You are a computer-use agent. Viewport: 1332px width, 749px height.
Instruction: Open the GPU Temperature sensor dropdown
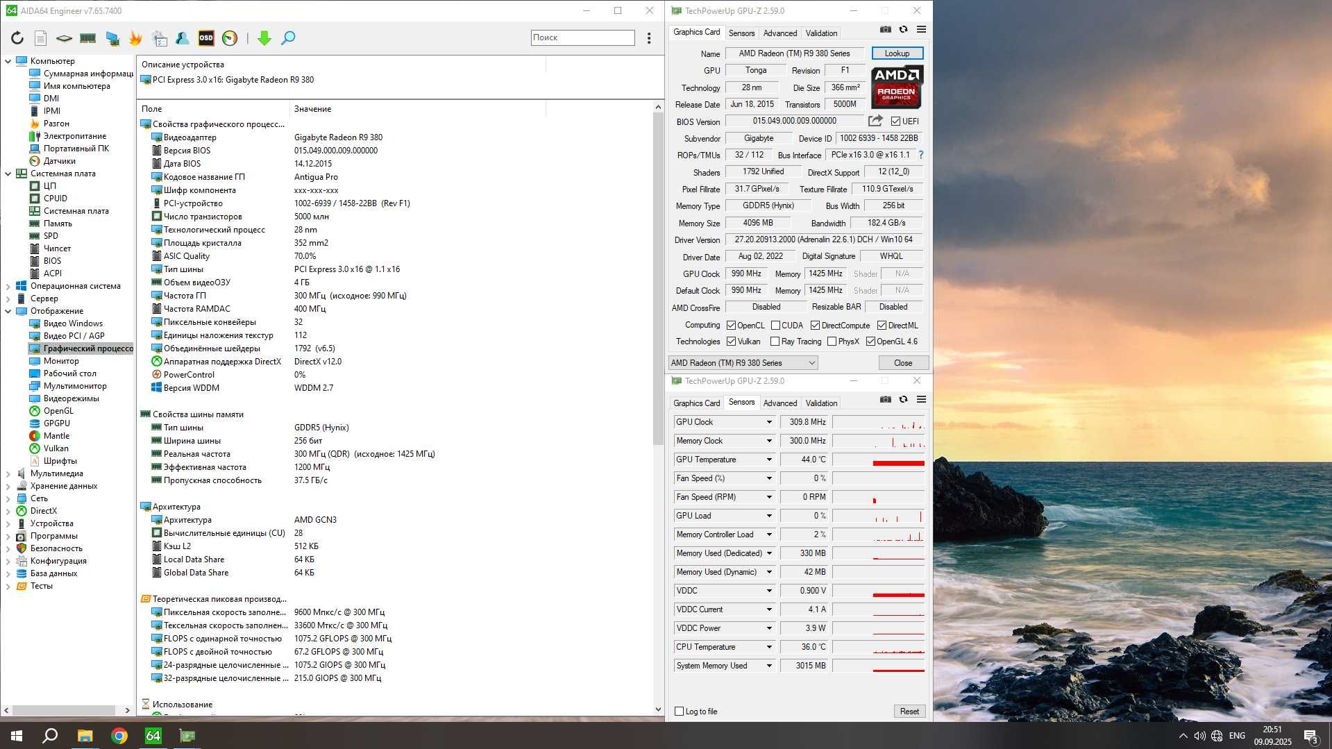point(769,460)
